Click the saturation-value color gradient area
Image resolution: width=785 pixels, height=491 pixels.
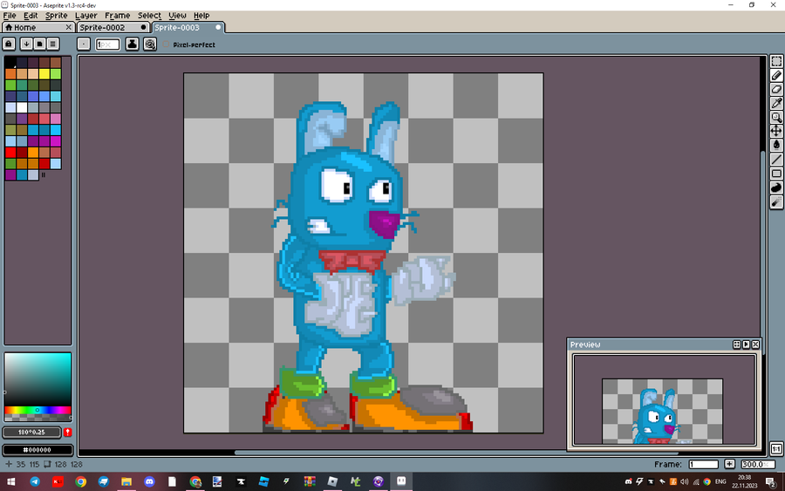[38, 379]
